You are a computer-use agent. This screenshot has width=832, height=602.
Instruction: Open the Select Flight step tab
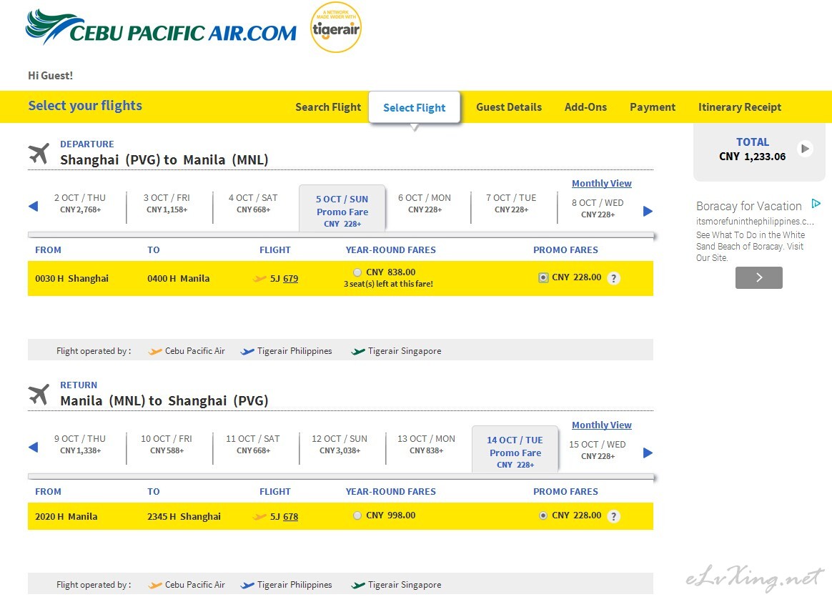click(x=415, y=108)
